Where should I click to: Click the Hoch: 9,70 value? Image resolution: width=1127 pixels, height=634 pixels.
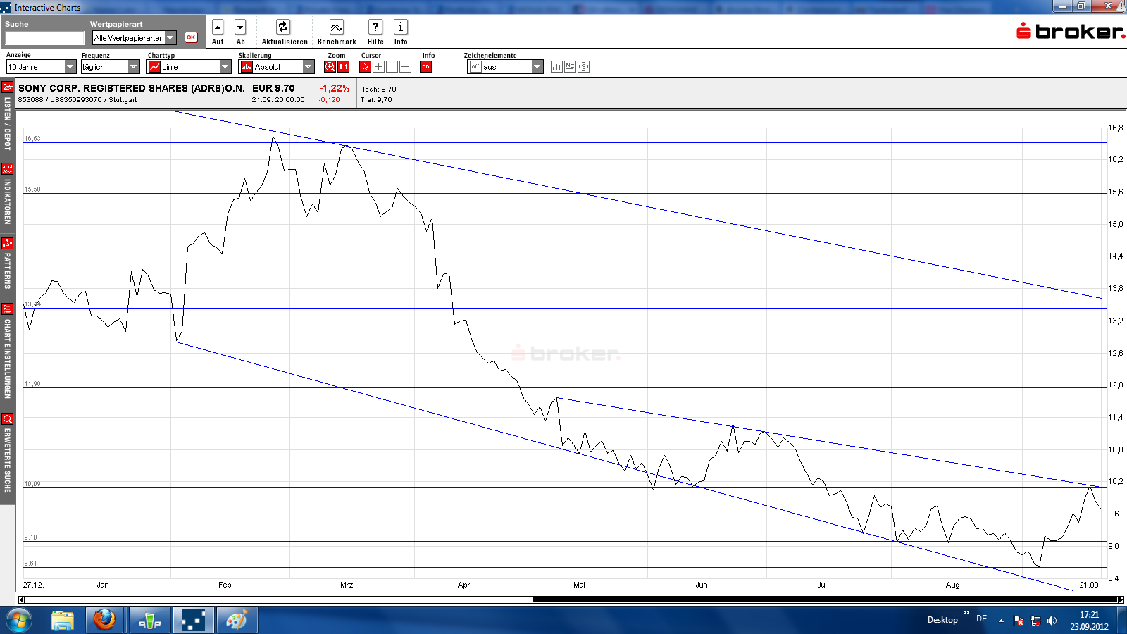pyautogui.click(x=378, y=89)
